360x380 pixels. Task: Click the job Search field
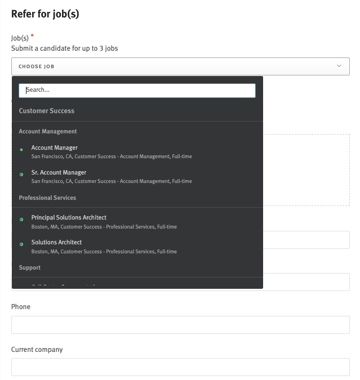click(137, 91)
